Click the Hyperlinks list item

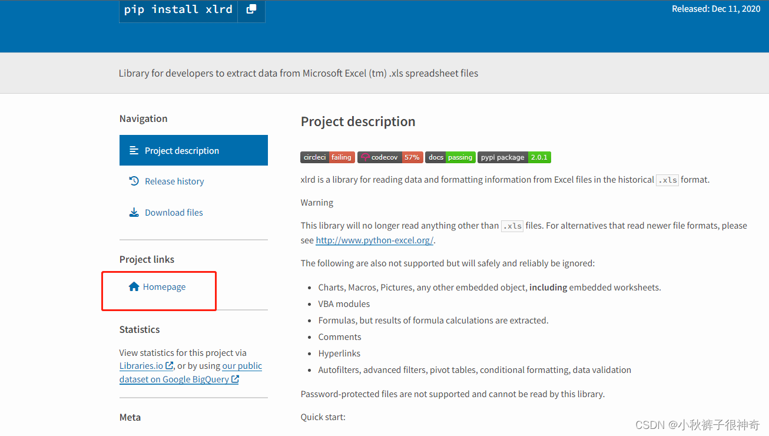coord(339,354)
